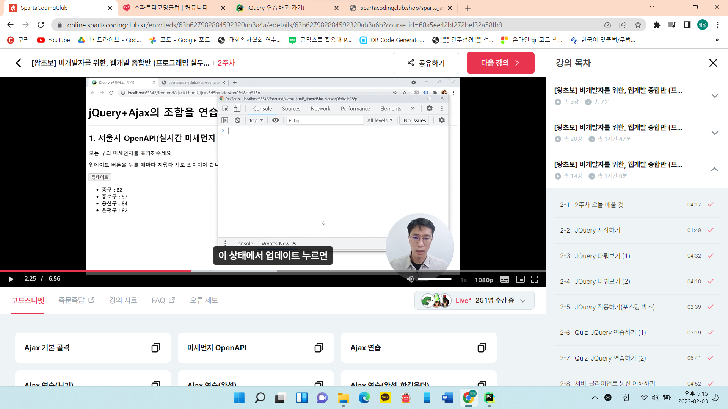
Task: Copy the 미세먼지 OpenAPI snippet
Action: 318,348
